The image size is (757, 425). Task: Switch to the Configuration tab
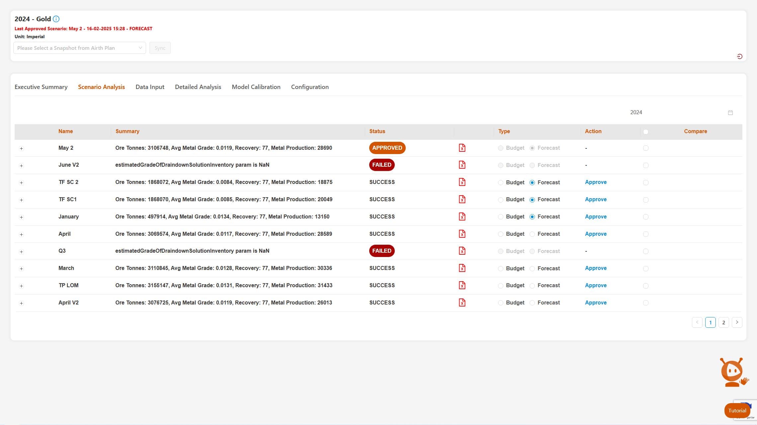pos(310,87)
